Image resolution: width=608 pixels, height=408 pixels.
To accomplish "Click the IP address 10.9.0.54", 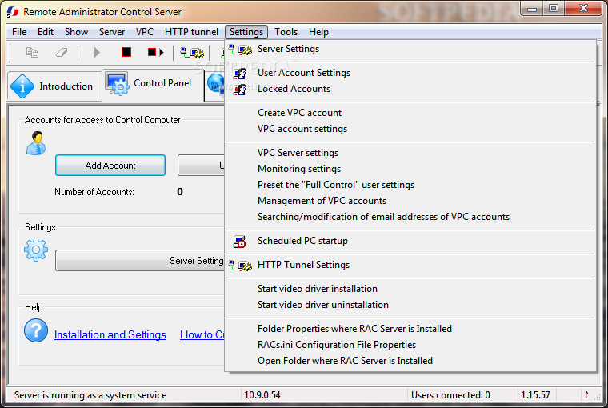I will click(262, 395).
